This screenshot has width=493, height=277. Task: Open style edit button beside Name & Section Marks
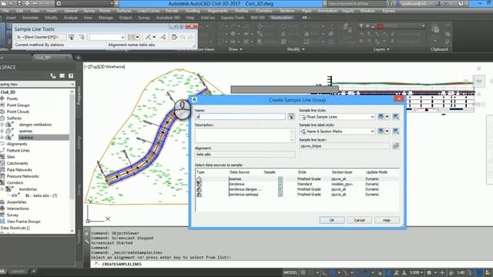click(381, 132)
